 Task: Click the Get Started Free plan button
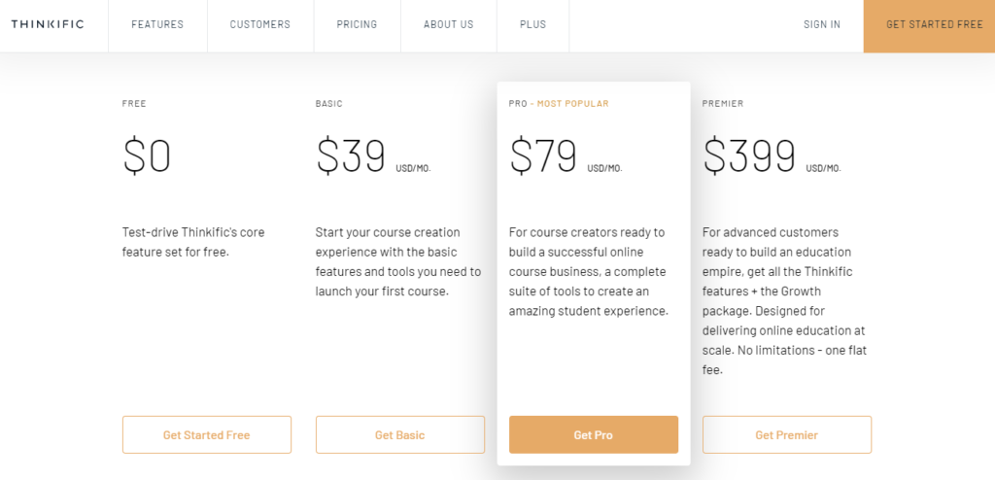[207, 435]
